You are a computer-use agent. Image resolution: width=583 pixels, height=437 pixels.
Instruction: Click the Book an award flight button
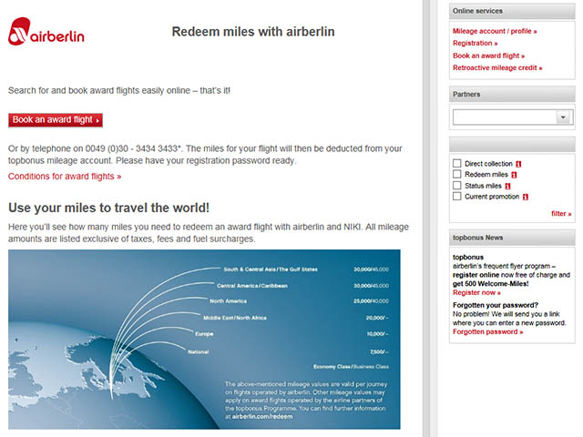coord(56,120)
